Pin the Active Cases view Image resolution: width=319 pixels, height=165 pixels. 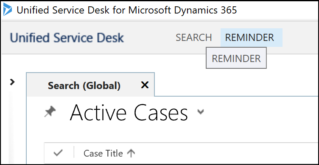[50, 111]
